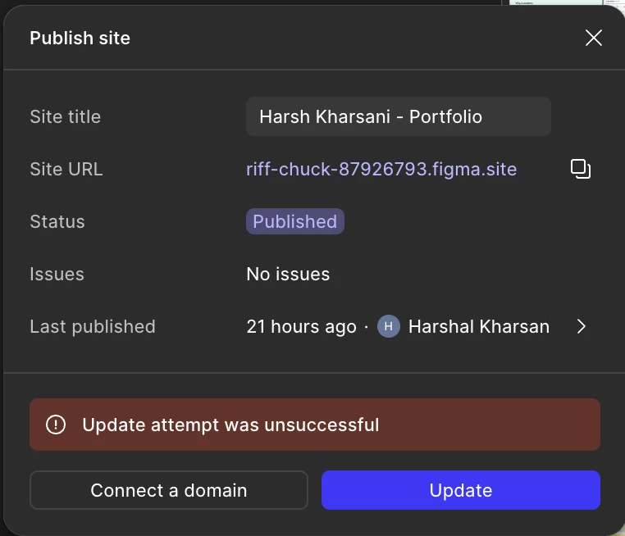625x536 pixels.
Task: Click the Update attempt was unsuccessful message
Action: pyautogui.click(x=230, y=425)
